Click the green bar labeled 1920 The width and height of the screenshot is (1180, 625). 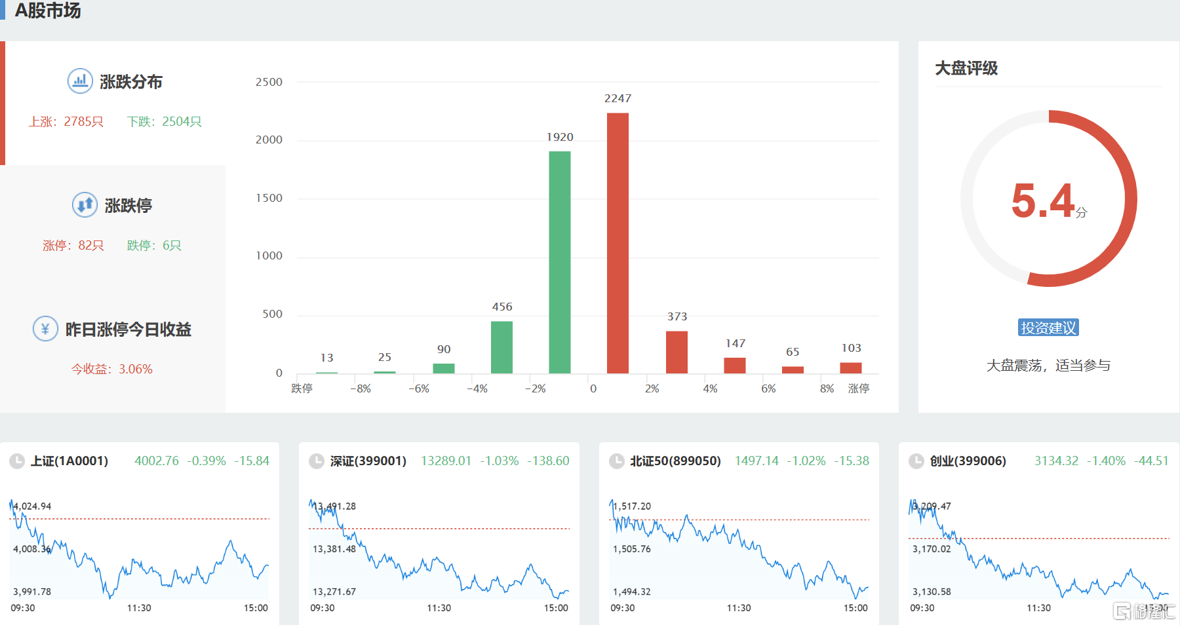(x=560, y=262)
